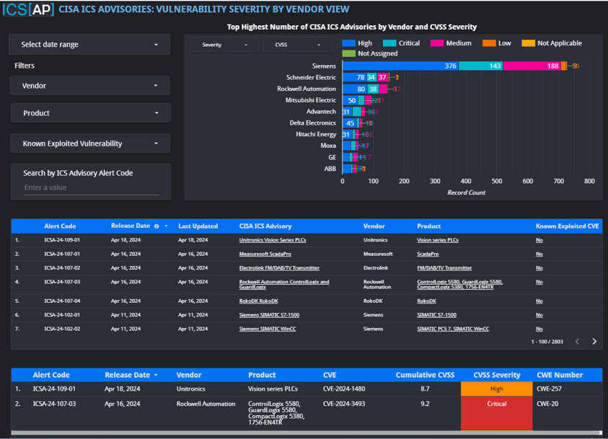Screen dimensions: 608x439
Task: Open Siemens SIMATIC S7-1500 advisory link
Action: (x=269, y=314)
